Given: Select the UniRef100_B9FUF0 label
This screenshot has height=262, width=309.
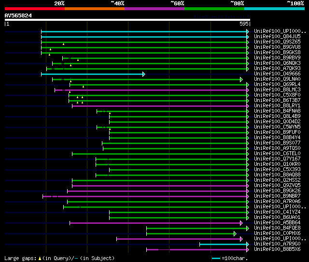Looking at the screenshot, I should [x=277, y=132].
